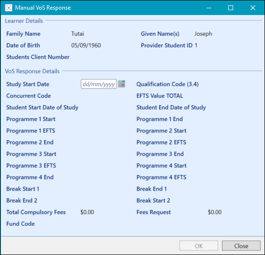Click the Provider Student ID label

(x=167, y=46)
